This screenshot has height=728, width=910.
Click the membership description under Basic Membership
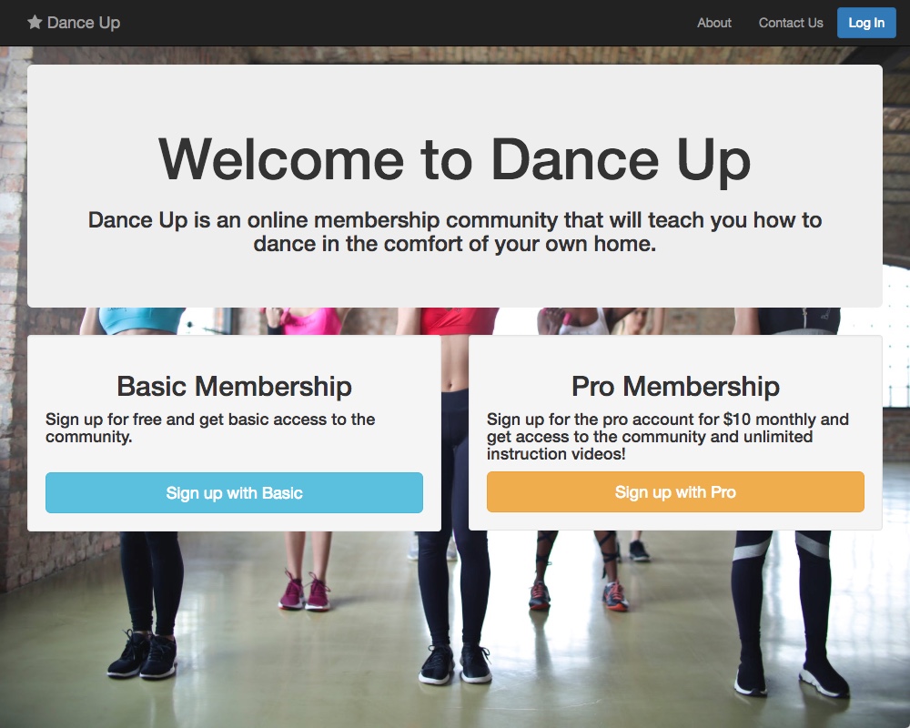(x=210, y=429)
